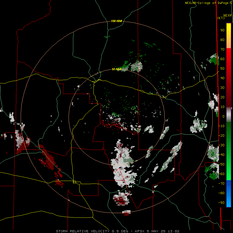Viewport: 233px width, 233px height.
Task: Click the 20 tick label on scale
Action: click(222, 97)
